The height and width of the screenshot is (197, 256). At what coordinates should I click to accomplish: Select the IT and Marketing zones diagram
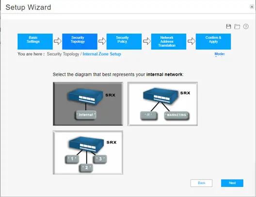click(x=162, y=104)
